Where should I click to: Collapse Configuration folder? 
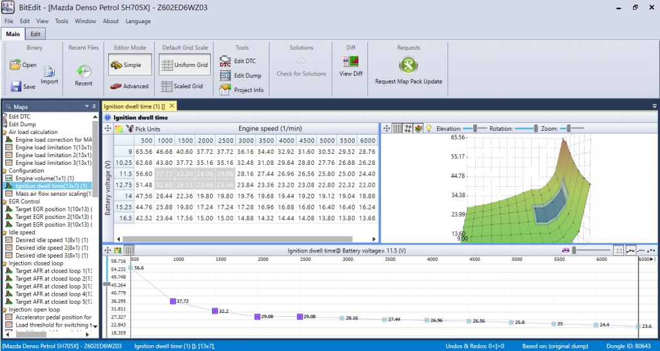pyautogui.click(x=5, y=171)
